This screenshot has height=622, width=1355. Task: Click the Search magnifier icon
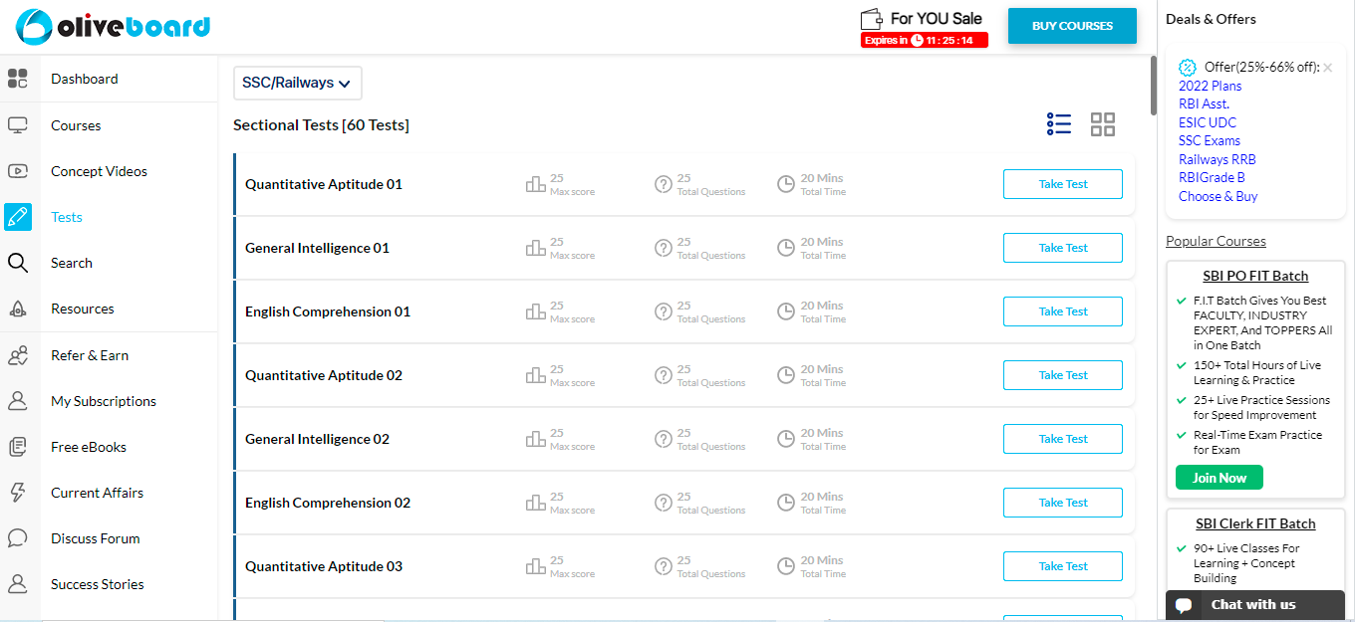18,263
